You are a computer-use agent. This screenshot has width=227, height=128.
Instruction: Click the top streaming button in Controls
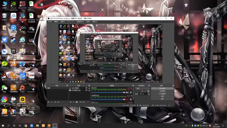[162, 88]
